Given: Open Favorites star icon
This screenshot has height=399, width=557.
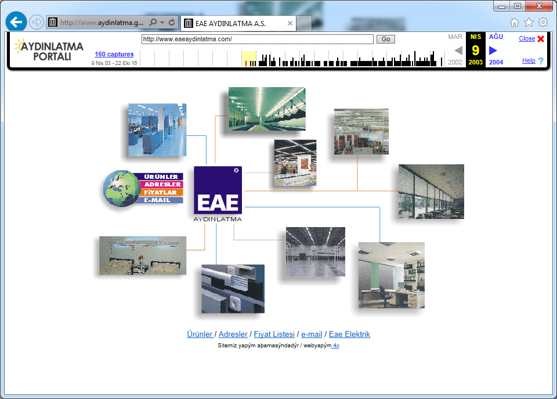Looking at the screenshot, I should pyautogui.click(x=529, y=23).
